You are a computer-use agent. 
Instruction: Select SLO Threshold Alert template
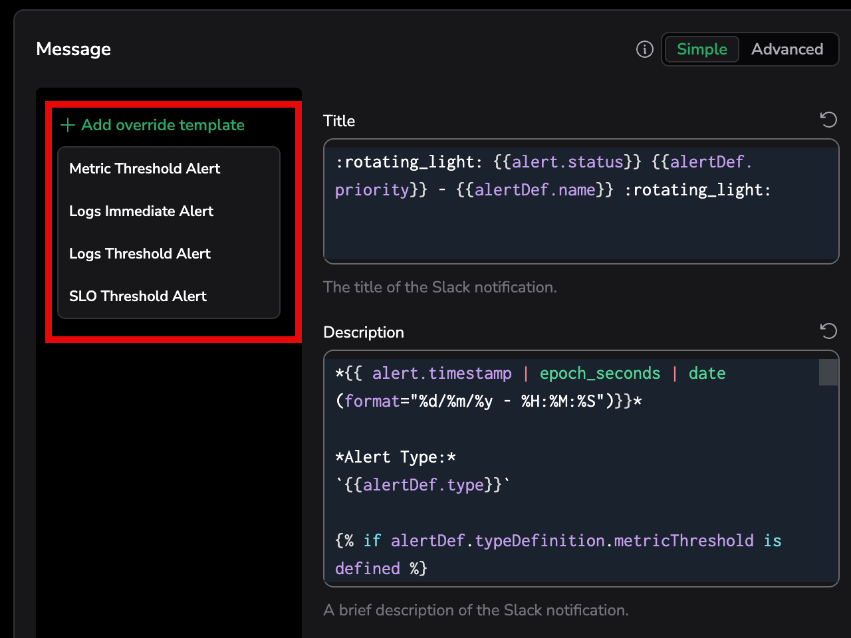138,296
